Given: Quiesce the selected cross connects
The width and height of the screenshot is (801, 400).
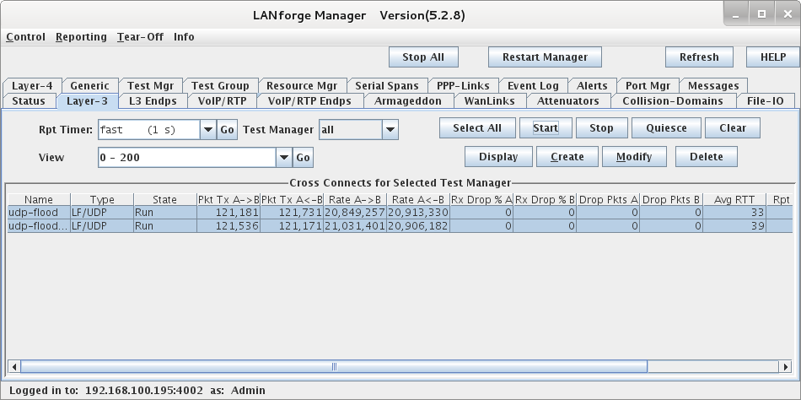Looking at the screenshot, I should tap(666, 128).
